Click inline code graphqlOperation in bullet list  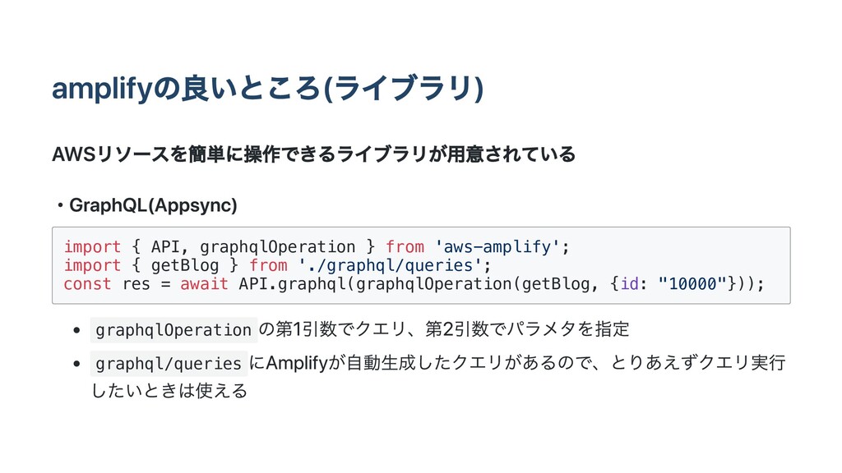click(x=173, y=330)
